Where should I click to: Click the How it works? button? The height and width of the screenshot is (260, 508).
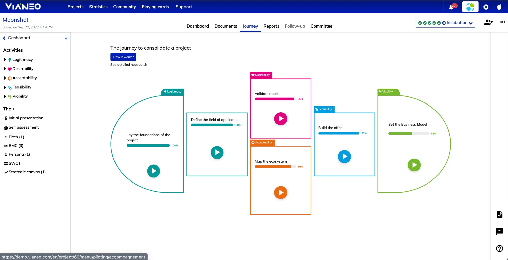pyautogui.click(x=123, y=57)
